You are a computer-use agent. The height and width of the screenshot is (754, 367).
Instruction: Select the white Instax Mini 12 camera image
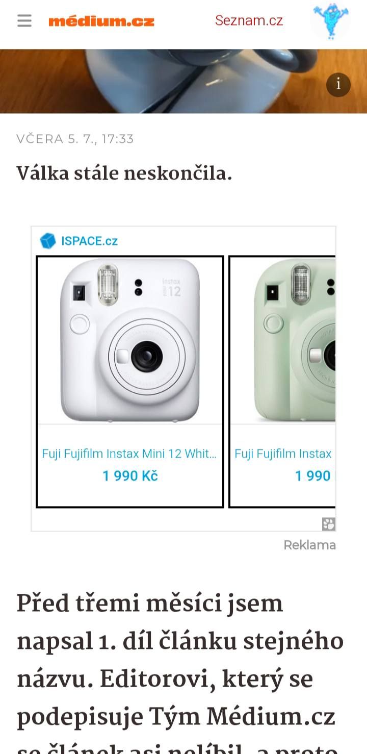coord(130,340)
